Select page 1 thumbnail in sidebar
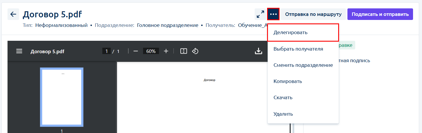Viewport: 422px width, 133px height. coord(62,97)
